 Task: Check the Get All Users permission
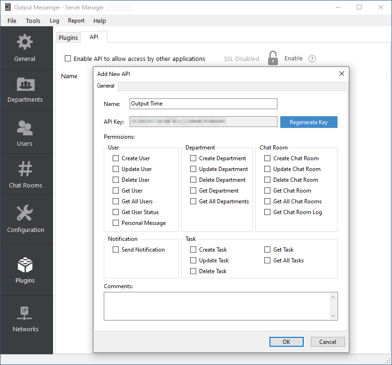coord(115,201)
